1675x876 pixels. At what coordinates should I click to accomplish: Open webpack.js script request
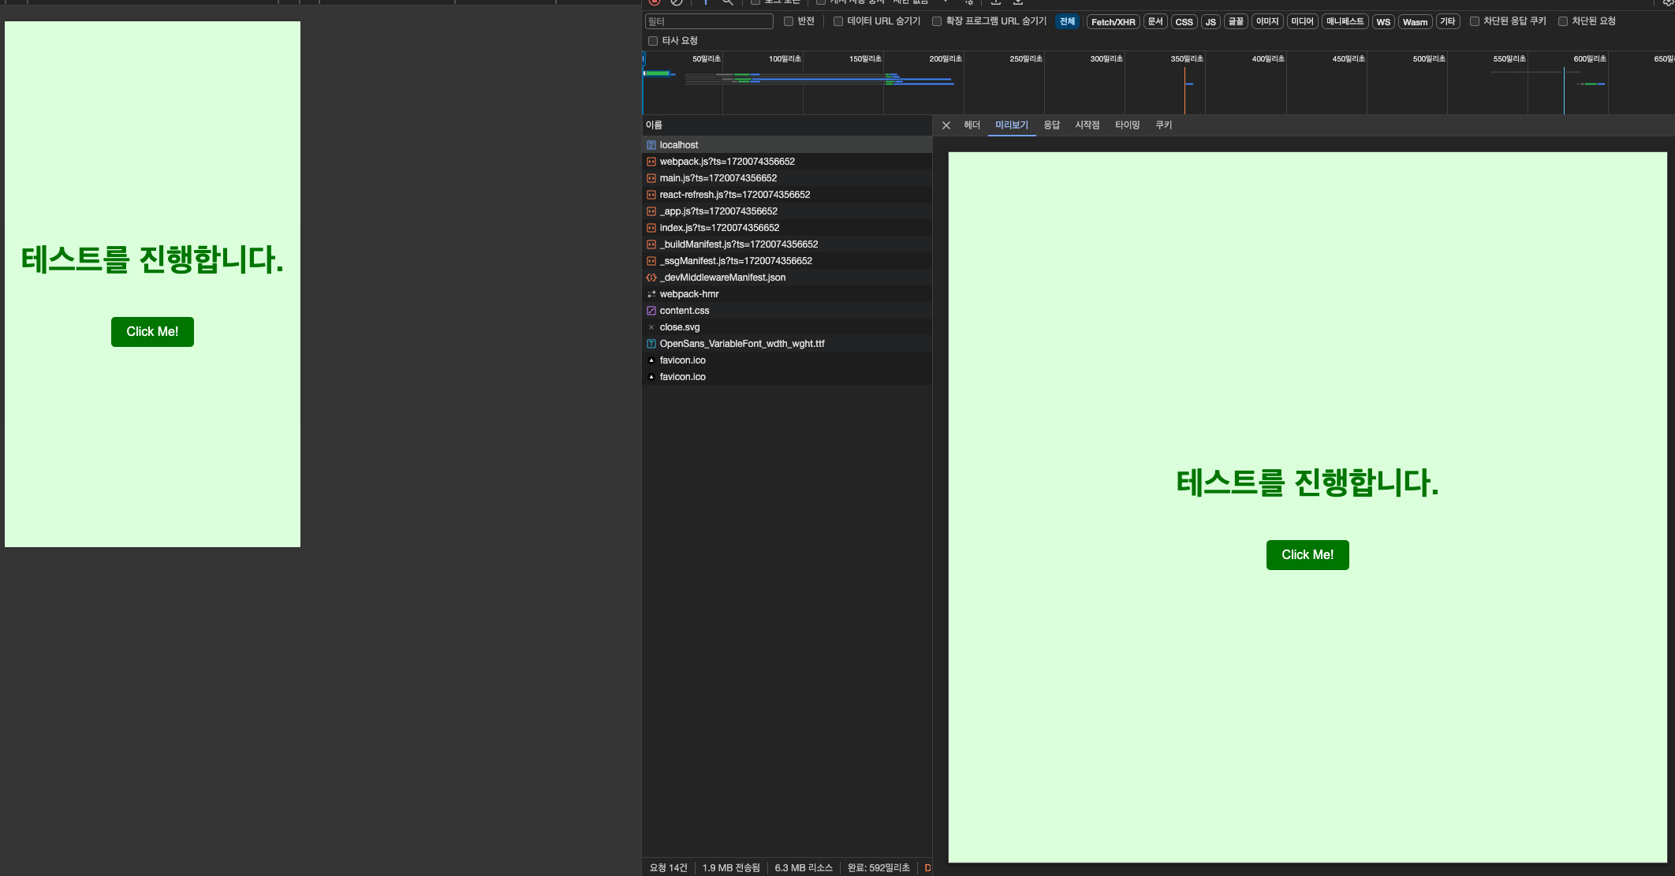click(726, 162)
